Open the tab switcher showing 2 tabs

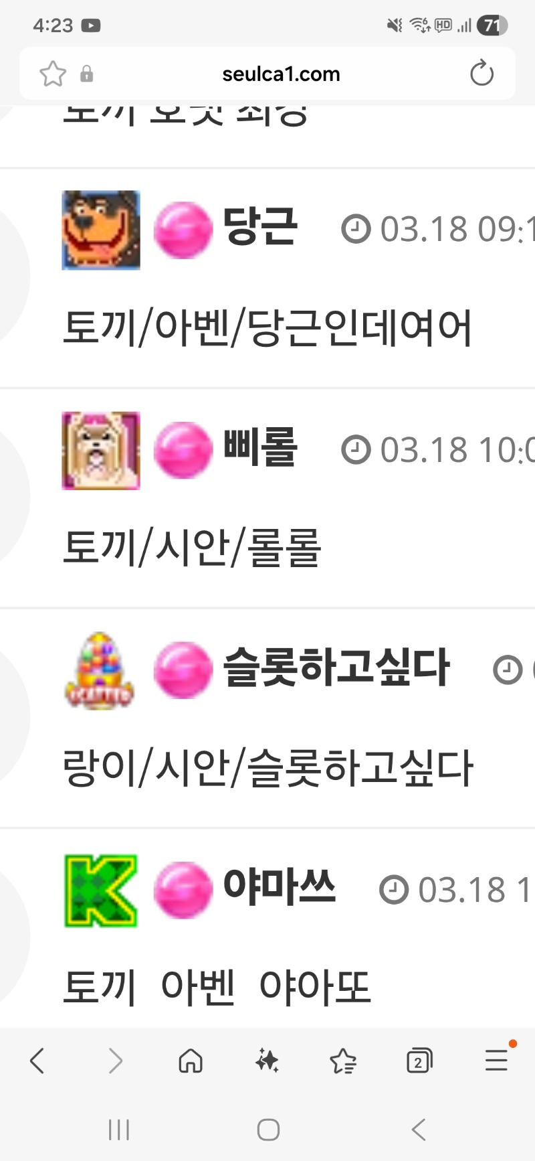click(419, 1061)
